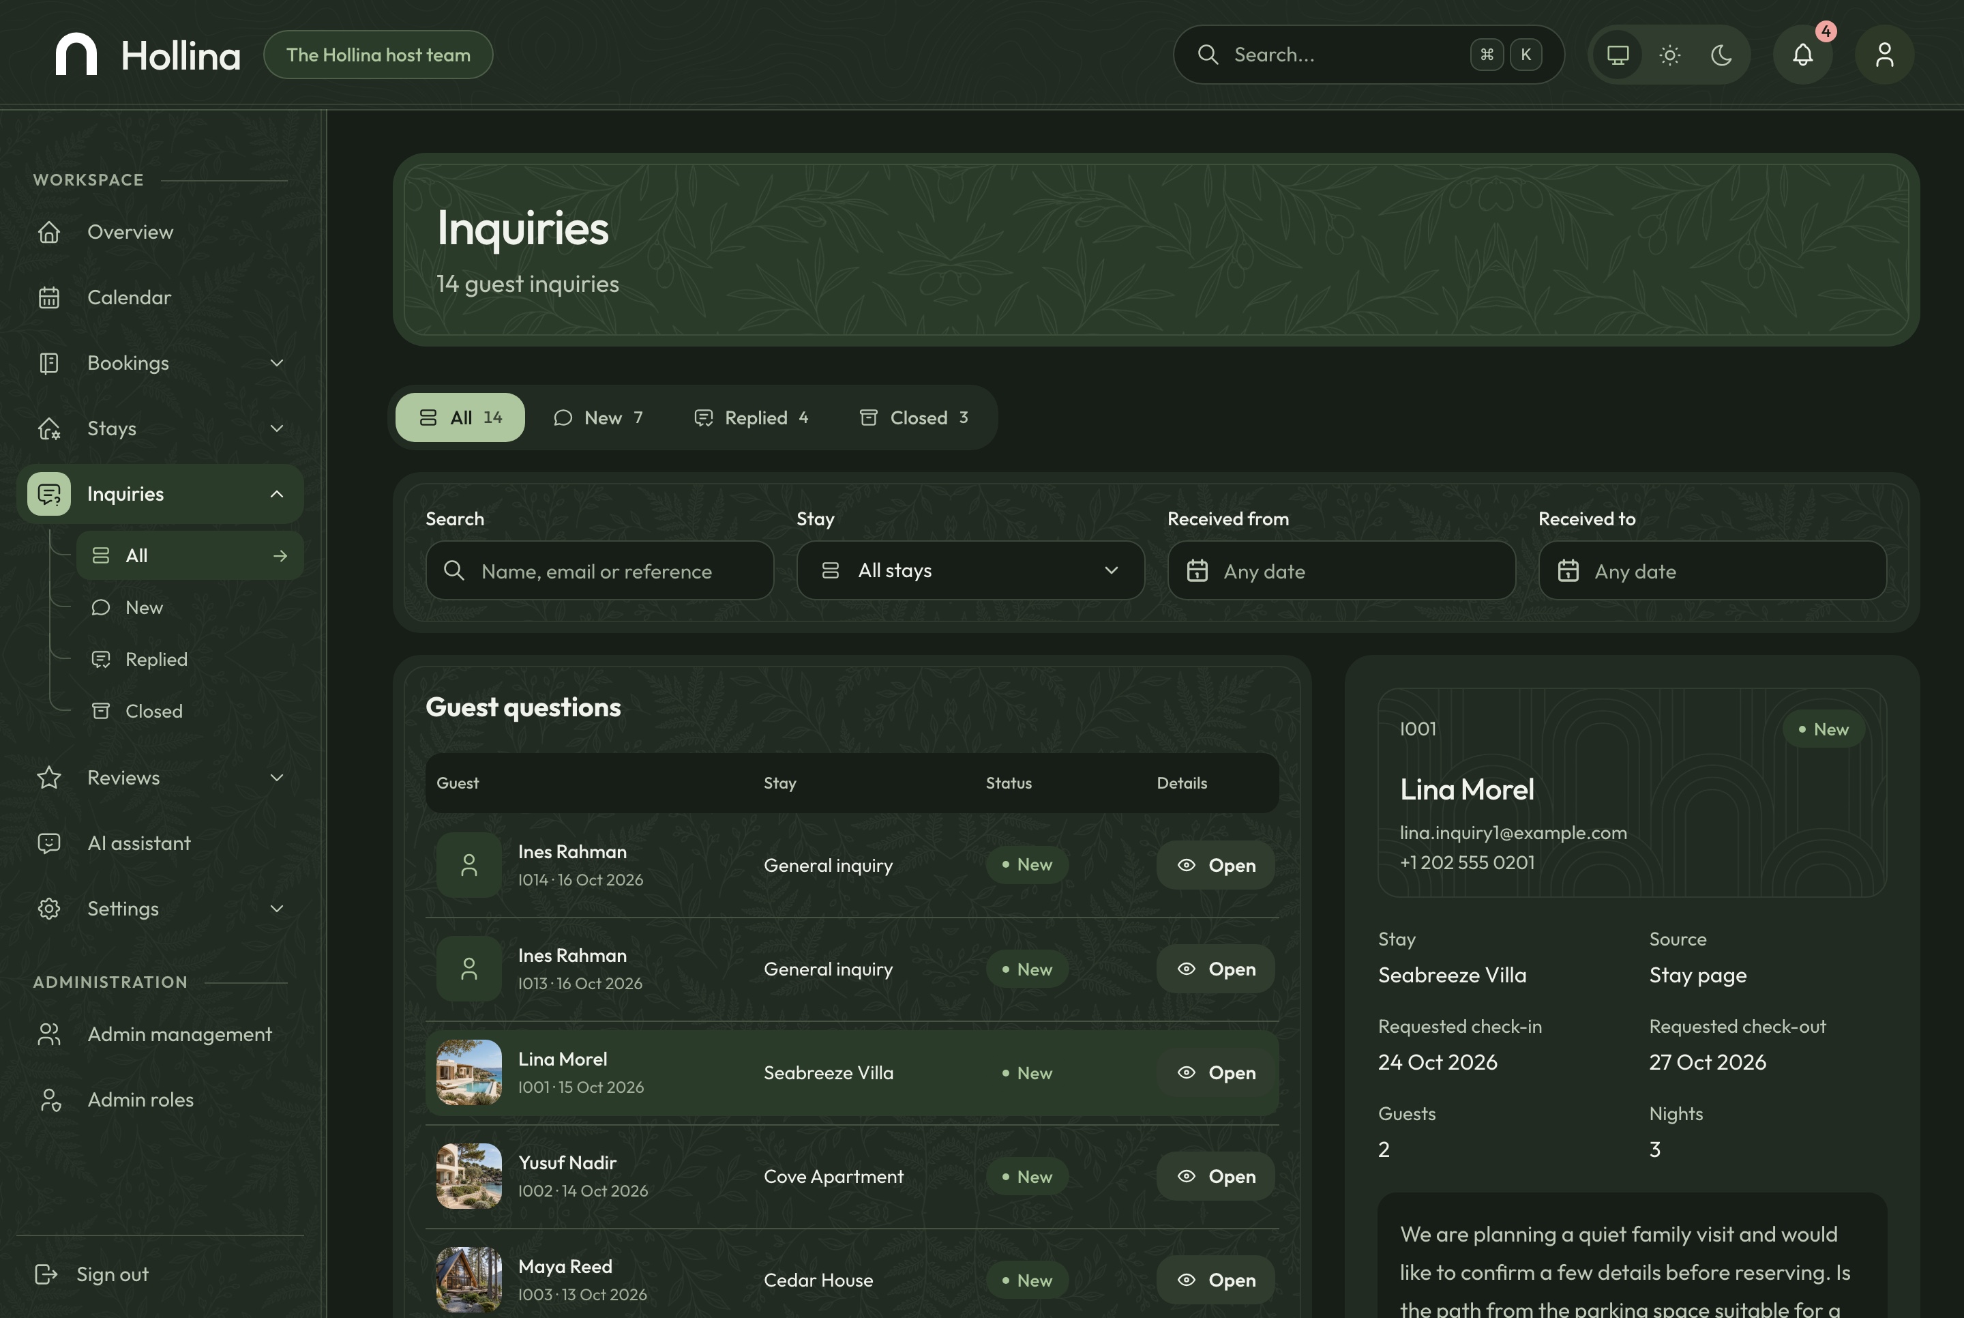Open Maya Reed's inquiry
This screenshot has width=1964, height=1318.
1215,1280
